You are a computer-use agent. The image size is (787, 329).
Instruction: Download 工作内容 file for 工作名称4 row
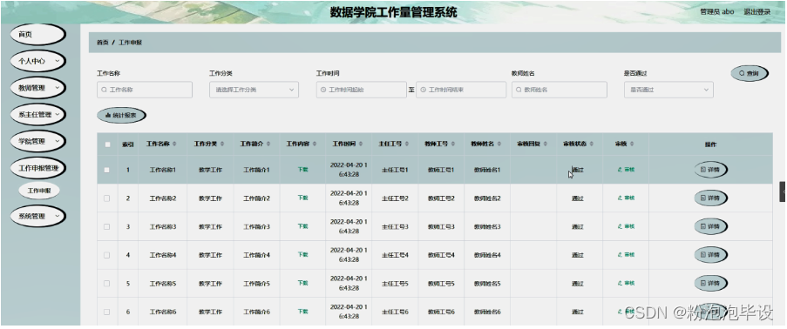point(302,255)
